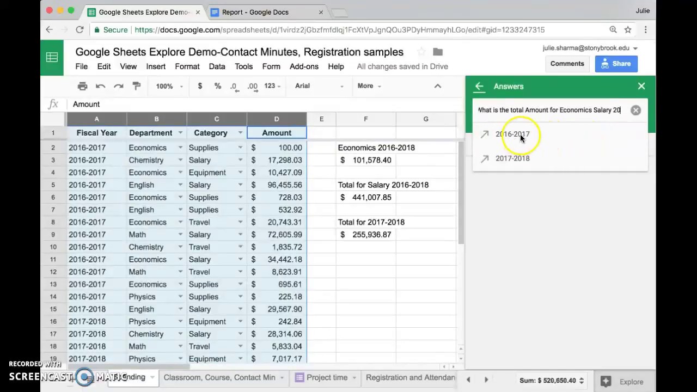697x392 pixels.
Task: Open browser zoom magnifier icon
Action: 613,30
